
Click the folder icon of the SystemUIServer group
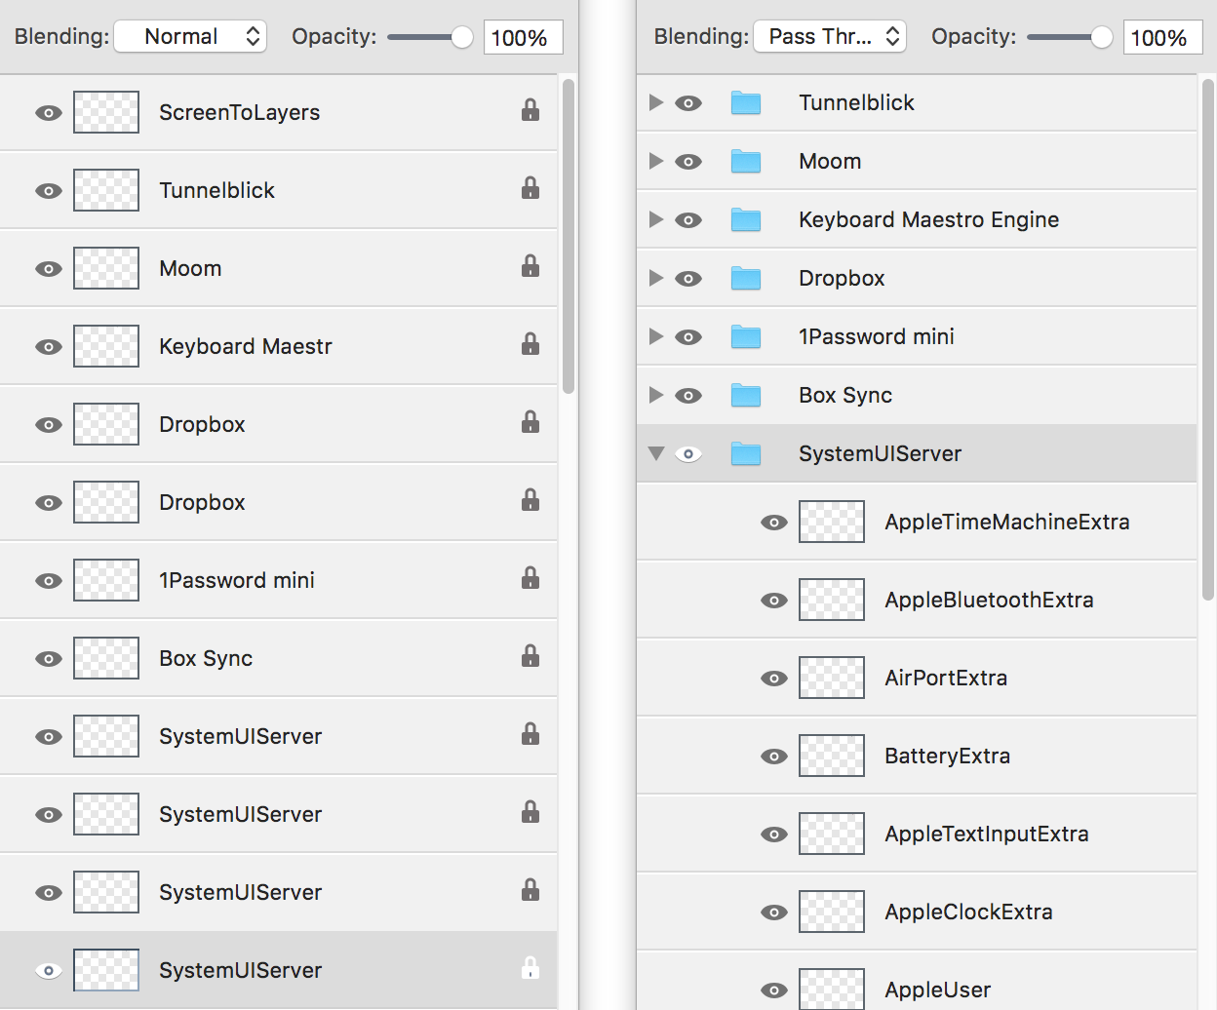tap(746, 453)
